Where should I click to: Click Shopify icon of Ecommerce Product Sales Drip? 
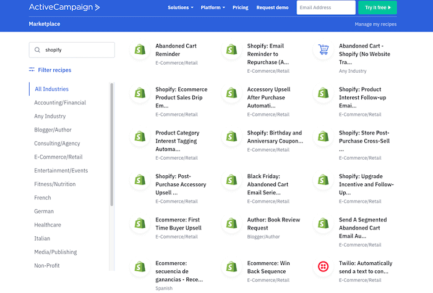pyautogui.click(x=140, y=93)
